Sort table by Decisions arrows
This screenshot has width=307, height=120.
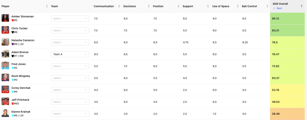pyautogui.click(x=149, y=6)
